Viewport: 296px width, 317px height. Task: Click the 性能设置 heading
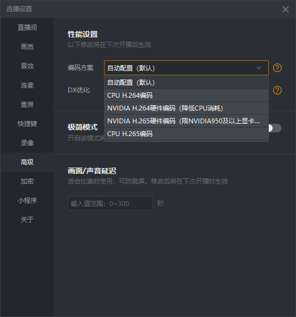(83, 34)
